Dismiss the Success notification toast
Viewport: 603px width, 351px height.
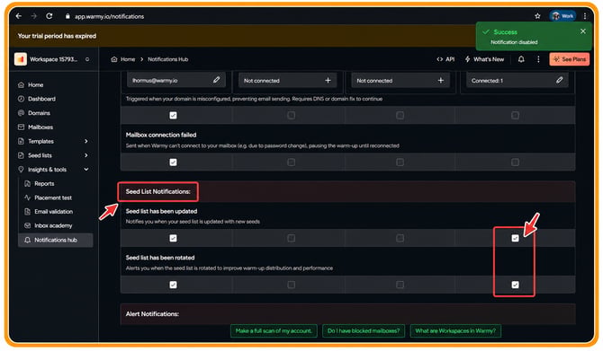583,31
